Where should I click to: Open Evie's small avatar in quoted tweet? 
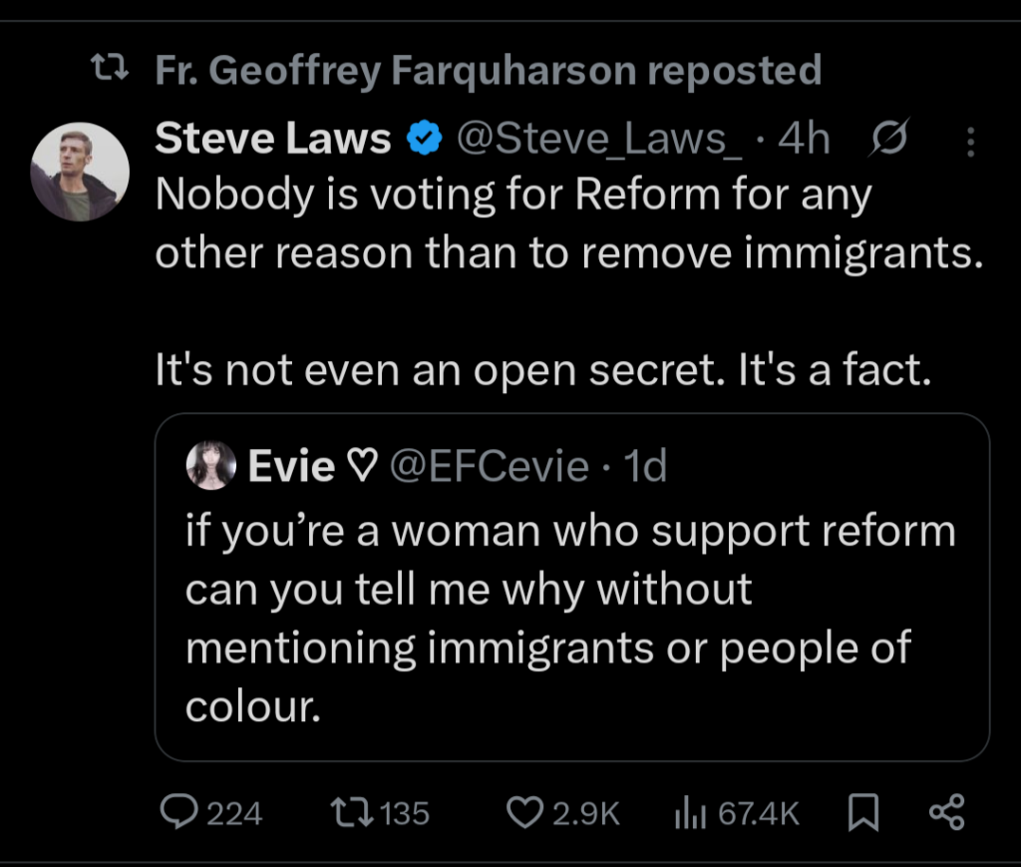[210, 466]
